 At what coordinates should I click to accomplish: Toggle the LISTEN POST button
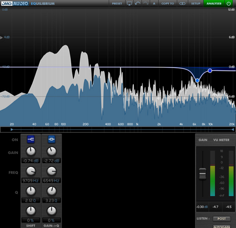[221, 219]
